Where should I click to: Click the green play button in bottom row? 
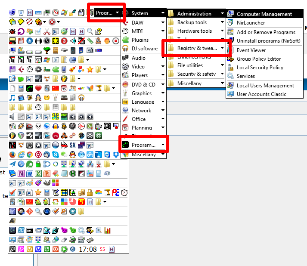tap(64, 249)
